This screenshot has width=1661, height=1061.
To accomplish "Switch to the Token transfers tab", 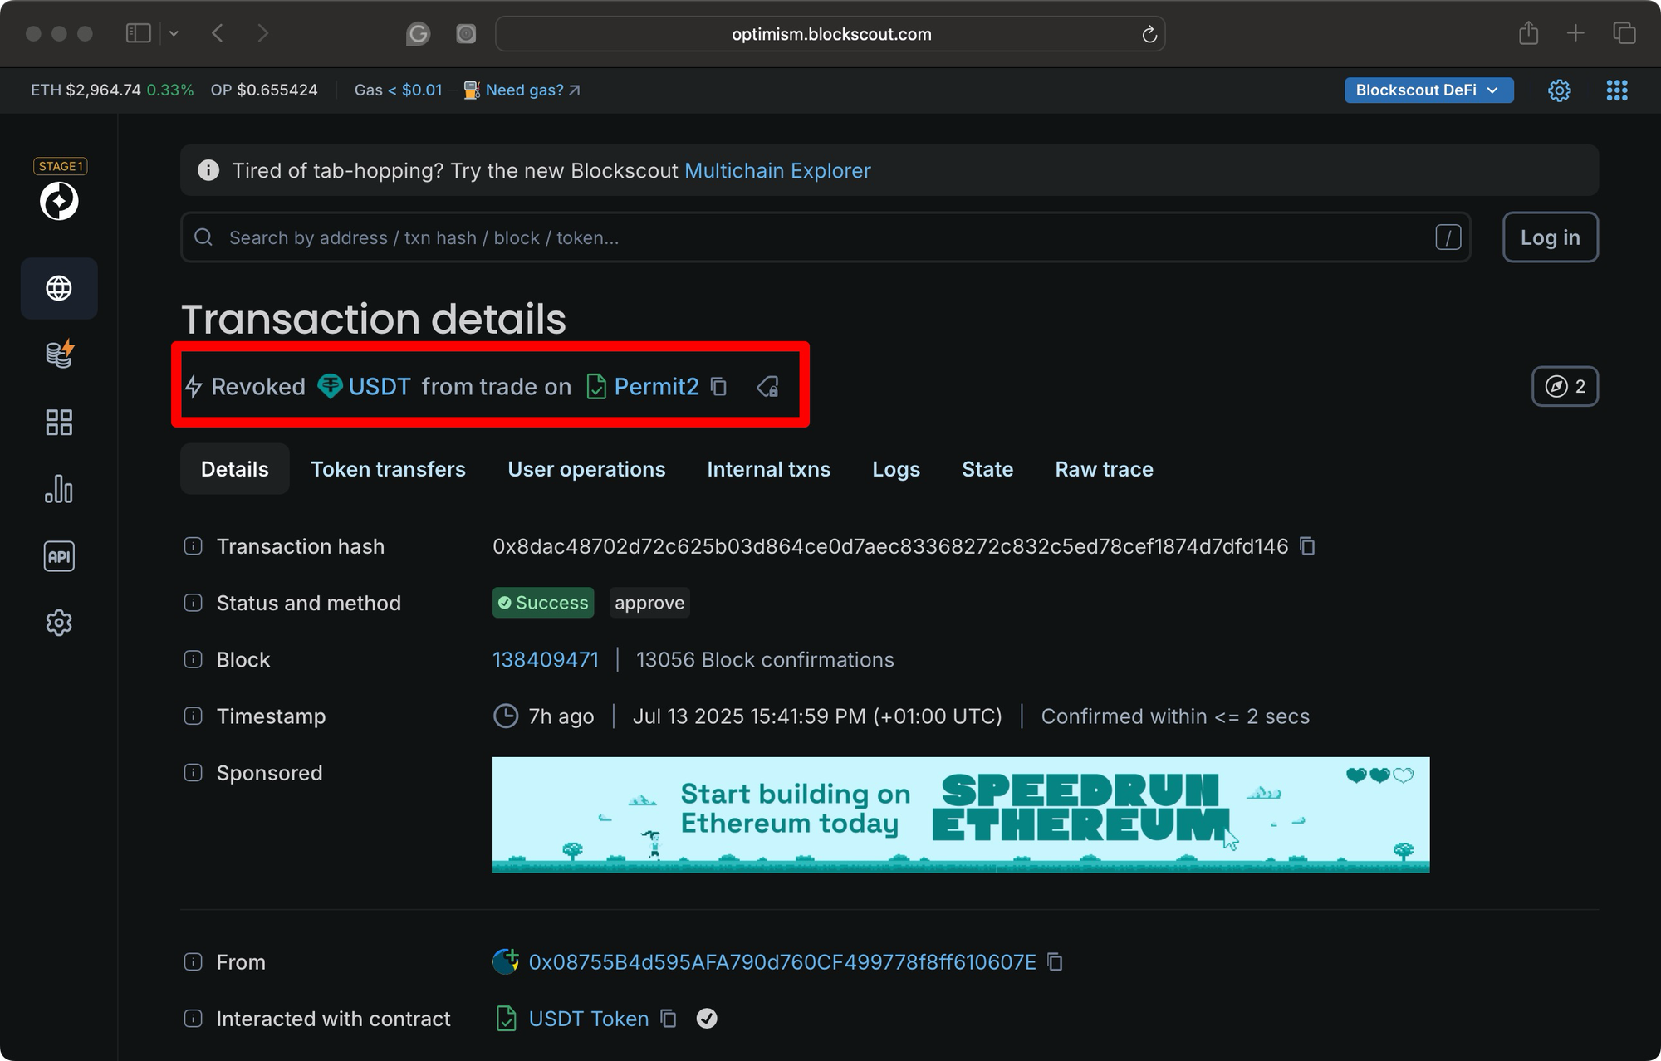I will 388,469.
